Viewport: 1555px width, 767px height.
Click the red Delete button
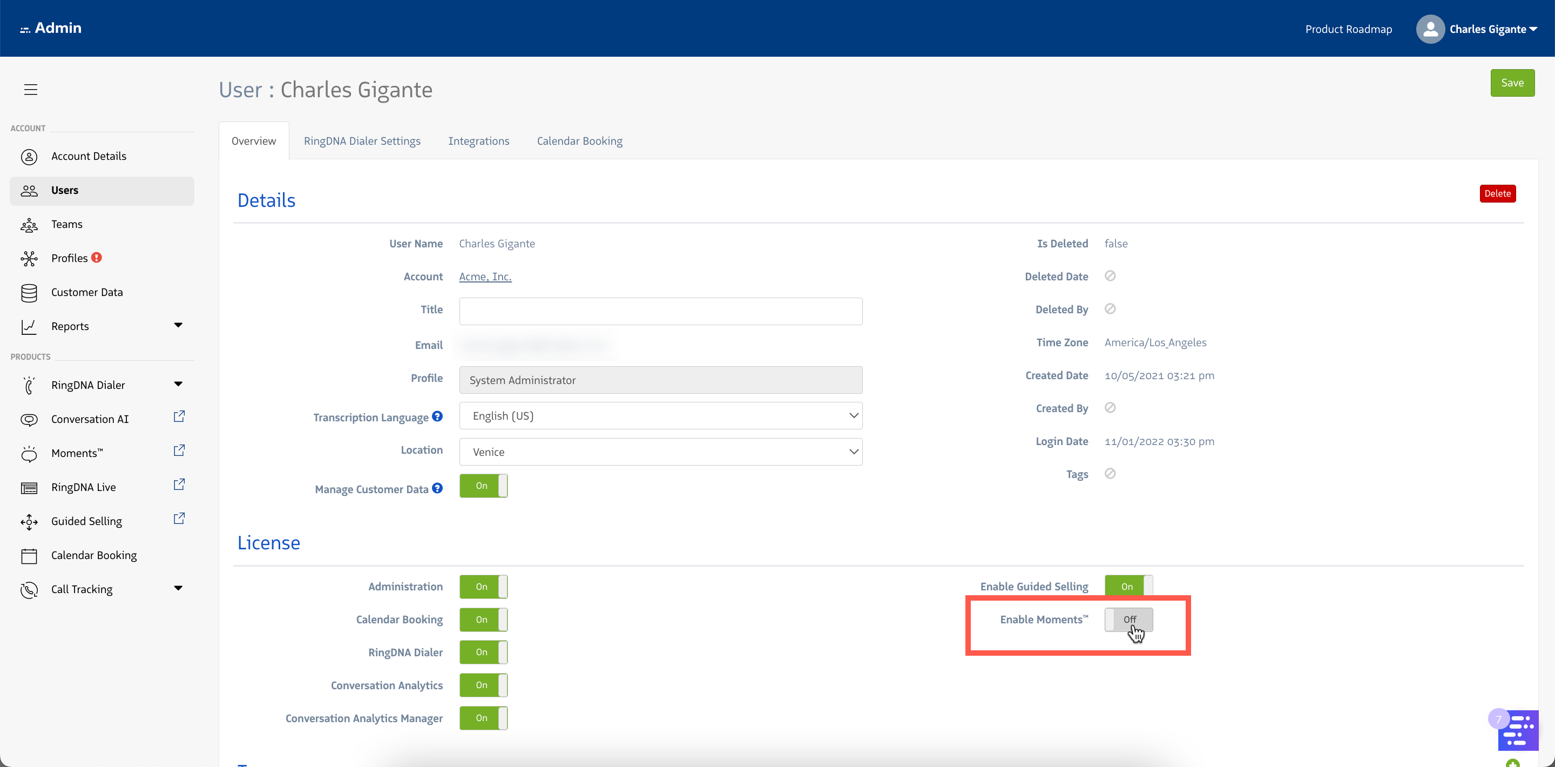click(x=1497, y=193)
